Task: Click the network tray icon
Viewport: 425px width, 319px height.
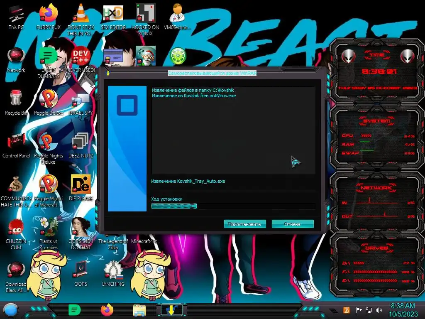Action: pos(369,310)
